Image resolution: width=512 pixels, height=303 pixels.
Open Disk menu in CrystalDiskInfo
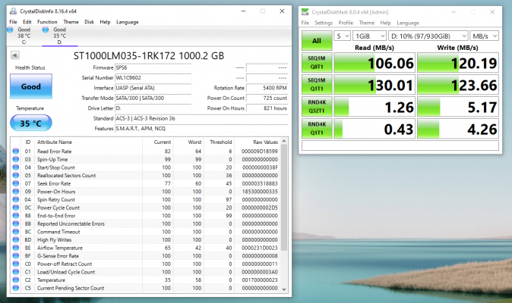coord(89,22)
